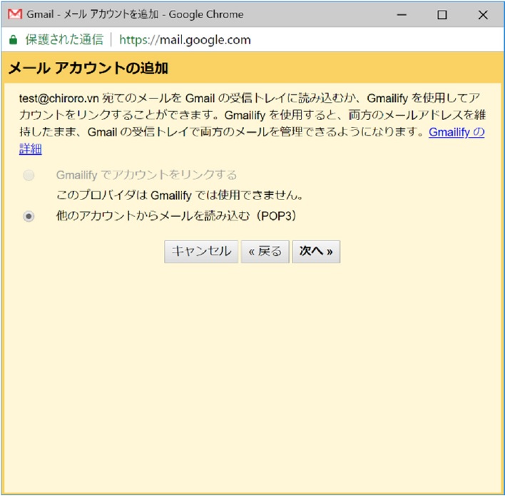Click the 次へ » next button

pyautogui.click(x=316, y=251)
